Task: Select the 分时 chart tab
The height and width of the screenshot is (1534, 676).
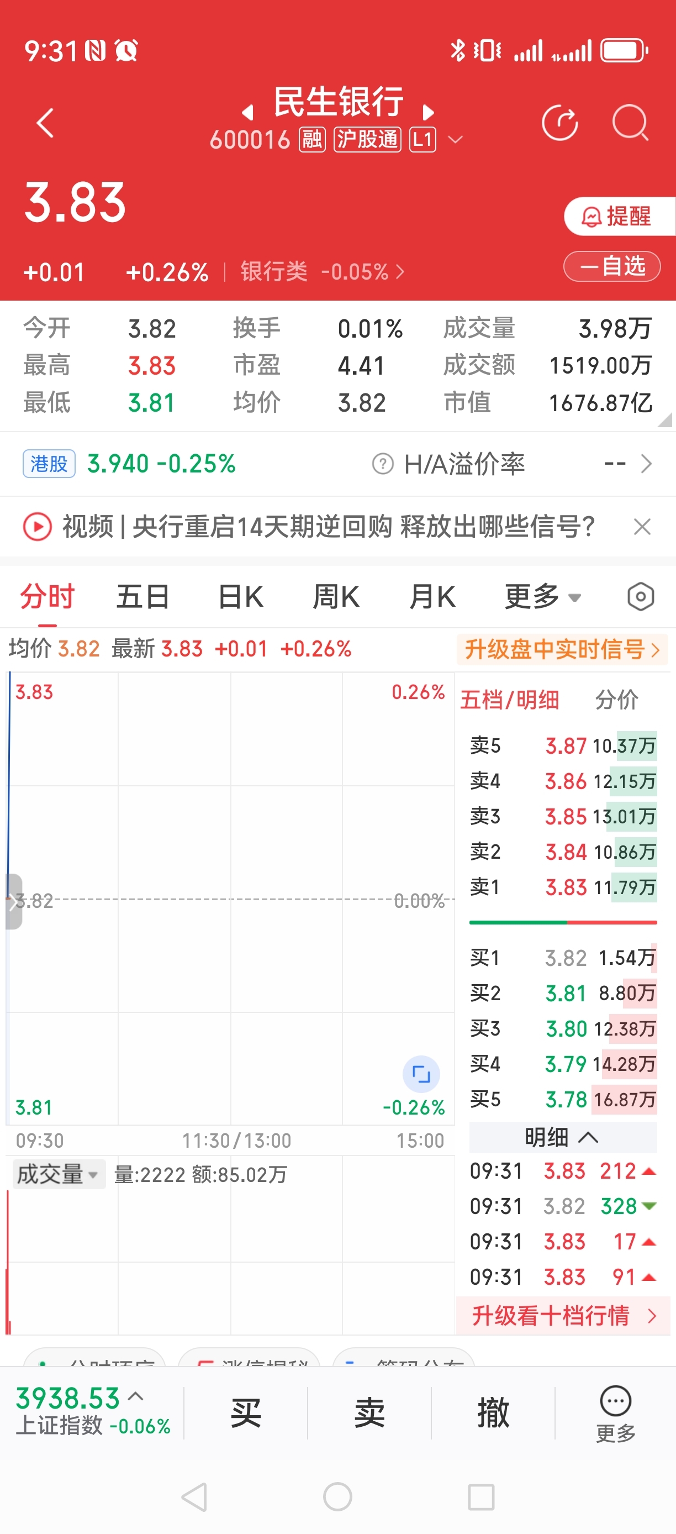Action: [47, 597]
